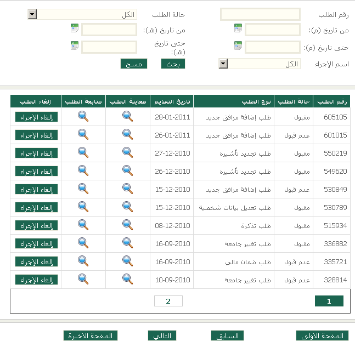
Task: Track request 601015 magnifier in متابعة الطلب
Action: (83, 135)
